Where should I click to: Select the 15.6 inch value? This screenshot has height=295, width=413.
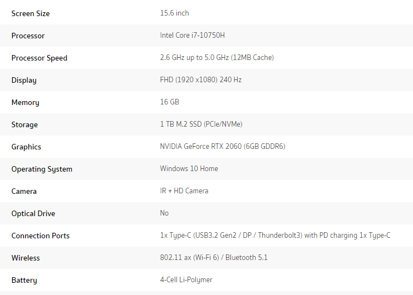174,13
